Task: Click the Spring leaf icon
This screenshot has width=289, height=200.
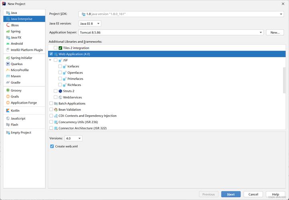Action: (x=8, y=31)
